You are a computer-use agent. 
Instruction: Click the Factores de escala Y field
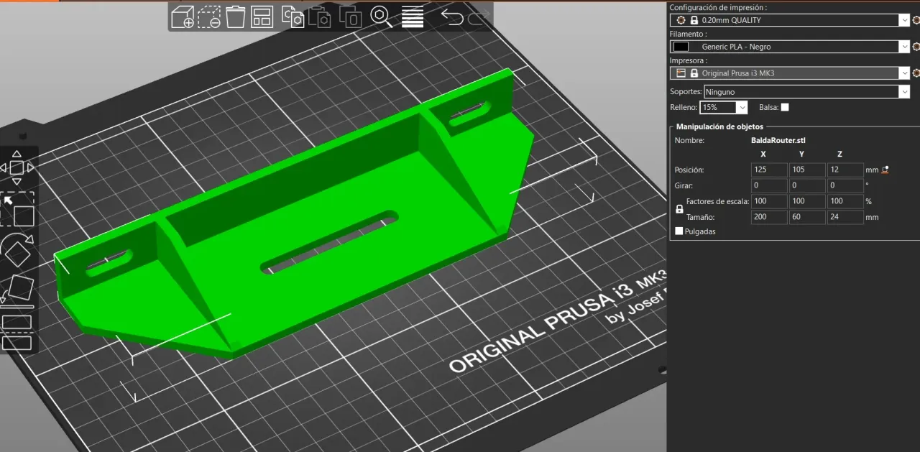tap(807, 201)
